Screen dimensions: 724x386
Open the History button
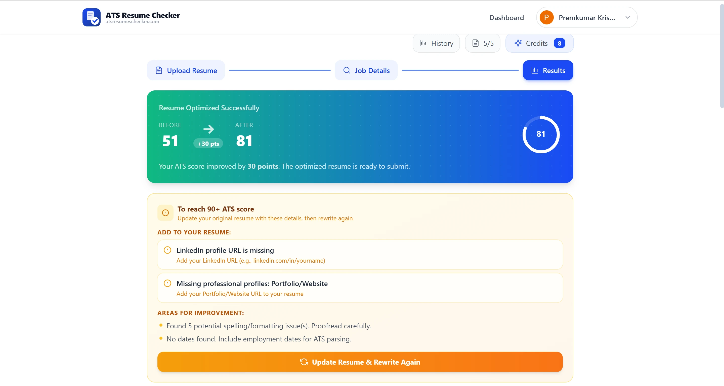click(x=436, y=43)
